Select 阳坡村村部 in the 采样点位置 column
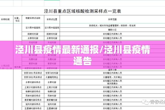The height and width of the screenshot is (110, 165). [52, 34]
